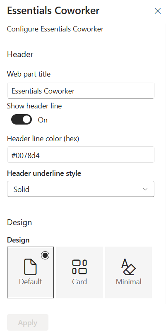Focus the Header line color hex field
The height and width of the screenshot is (336, 166).
tap(81, 155)
